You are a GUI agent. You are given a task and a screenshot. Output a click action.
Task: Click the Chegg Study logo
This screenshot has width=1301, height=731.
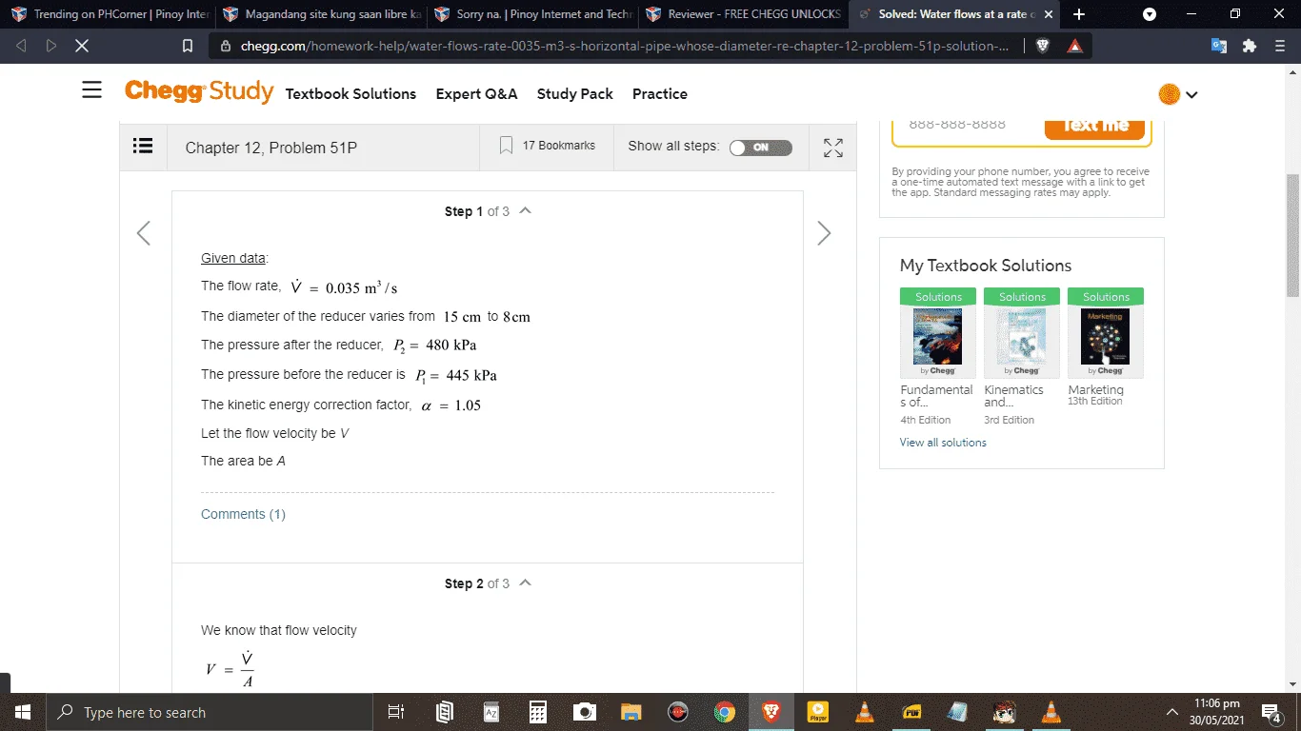point(198,91)
